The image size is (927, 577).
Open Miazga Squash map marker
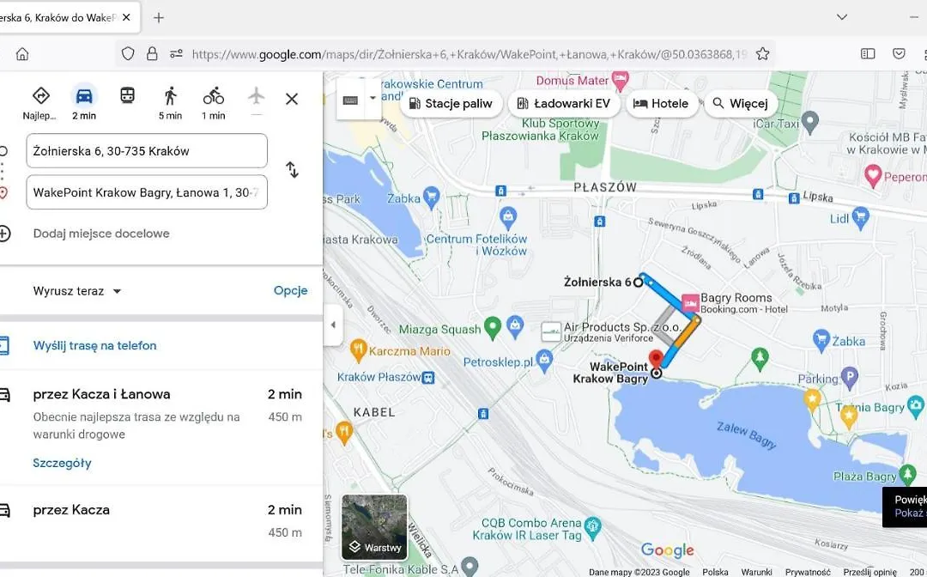493,327
